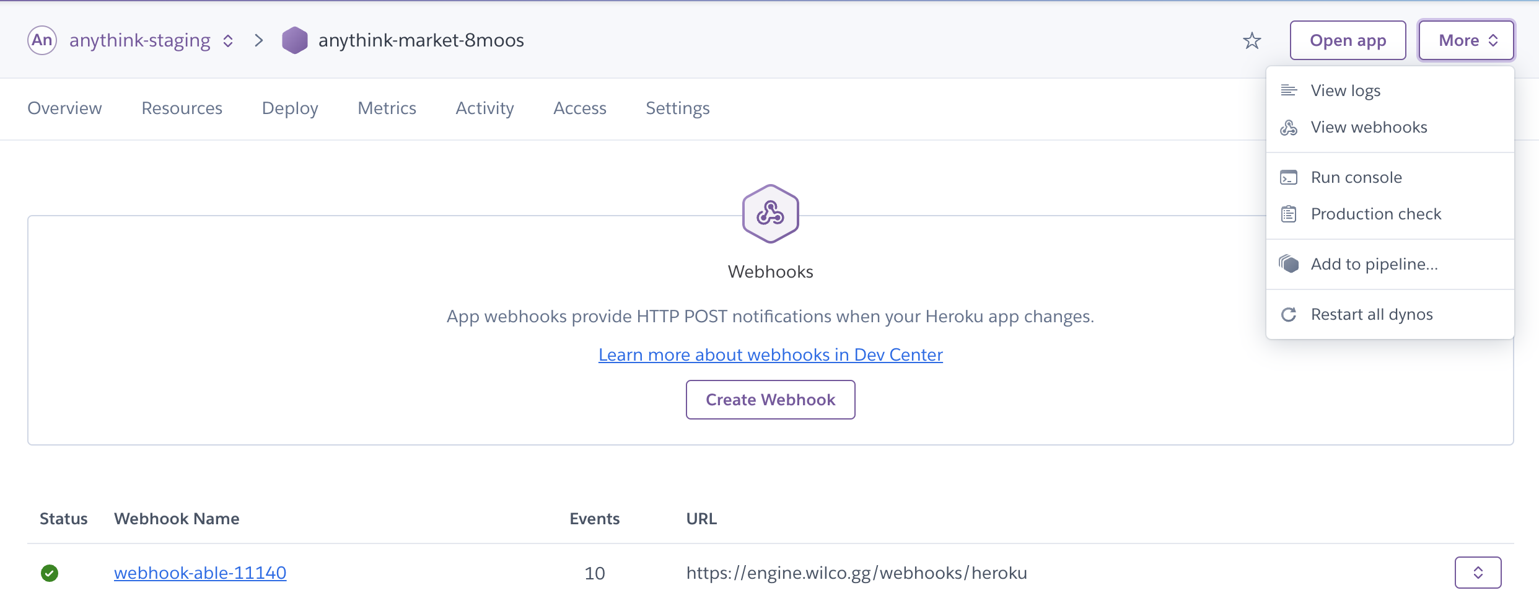Go to the Overview tab

64,108
